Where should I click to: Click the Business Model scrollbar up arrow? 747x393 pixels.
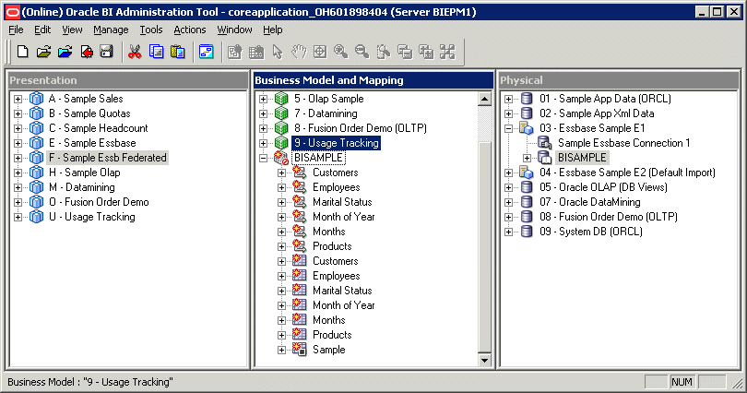click(484, 99)
